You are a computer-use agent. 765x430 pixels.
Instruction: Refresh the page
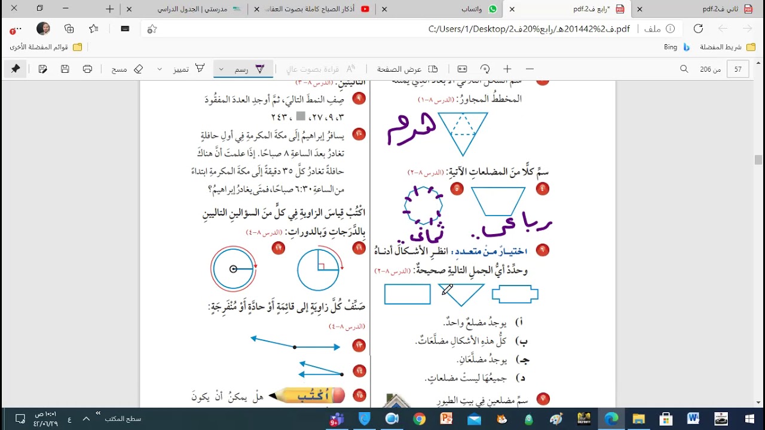pos(698,29)
